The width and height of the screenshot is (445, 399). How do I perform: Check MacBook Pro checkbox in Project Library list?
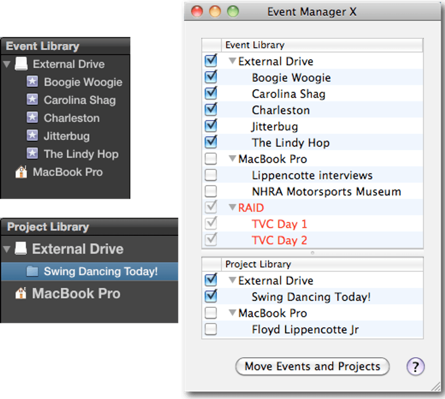[x=211, y=313]
